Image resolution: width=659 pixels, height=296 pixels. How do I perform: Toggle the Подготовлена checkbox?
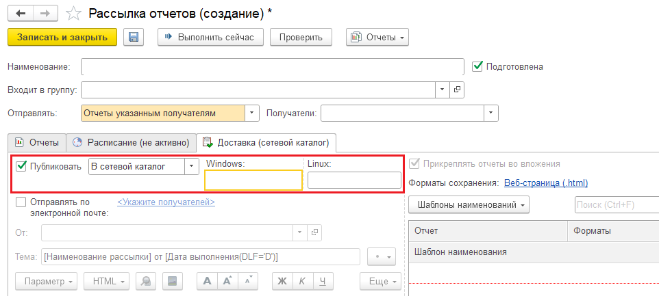pyautogui.click(x=478, y=66)
